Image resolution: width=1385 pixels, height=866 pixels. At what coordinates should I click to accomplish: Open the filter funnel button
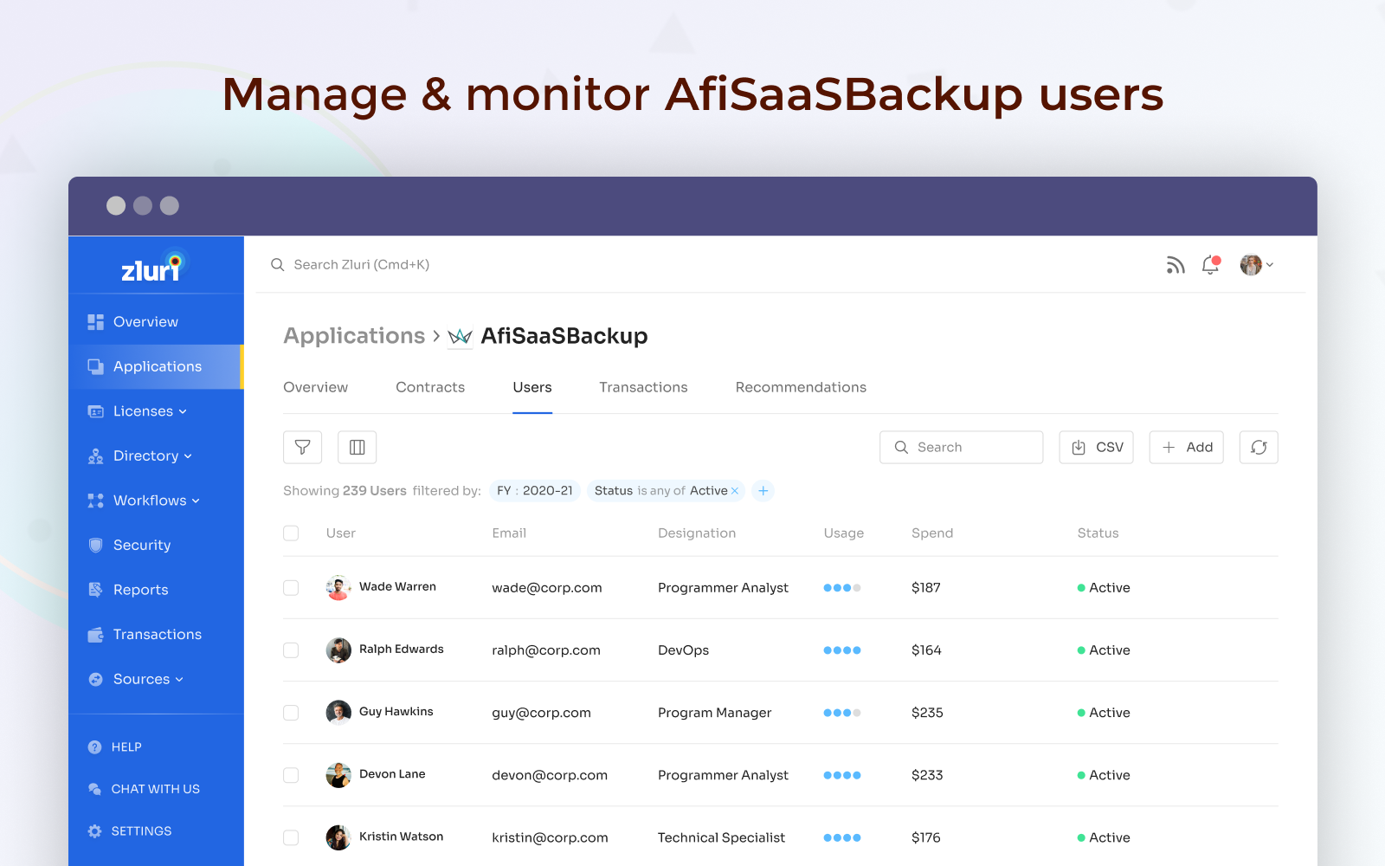point(302,447)
